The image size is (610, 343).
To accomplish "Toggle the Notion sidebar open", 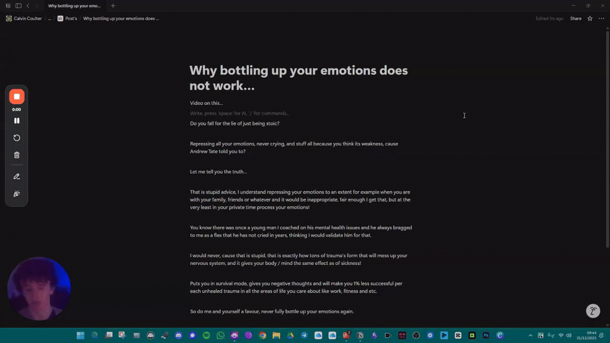I will coord(18,5).
